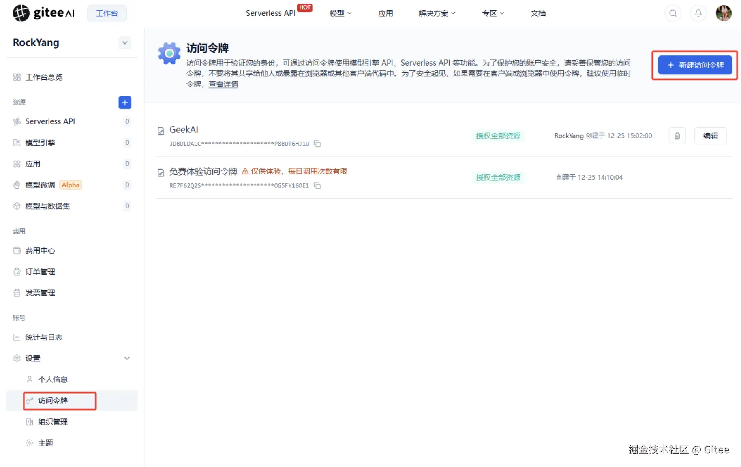Click the 订单管理 sidebar icon
Image resolution: width=741 pixels, height=467 pixels.
17,272
